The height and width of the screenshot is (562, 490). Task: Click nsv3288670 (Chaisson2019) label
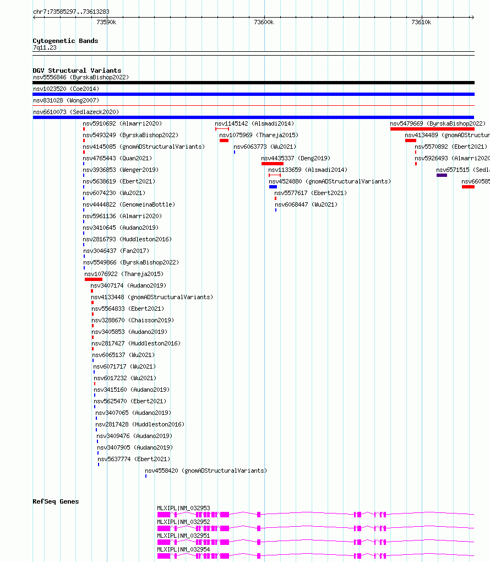point(133,320)
